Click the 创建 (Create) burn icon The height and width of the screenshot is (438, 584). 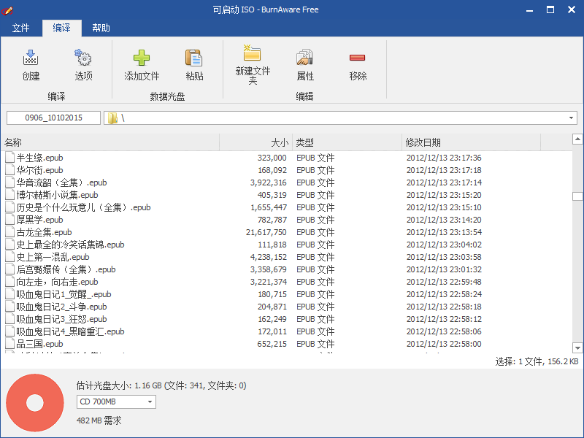pos(31,58)
